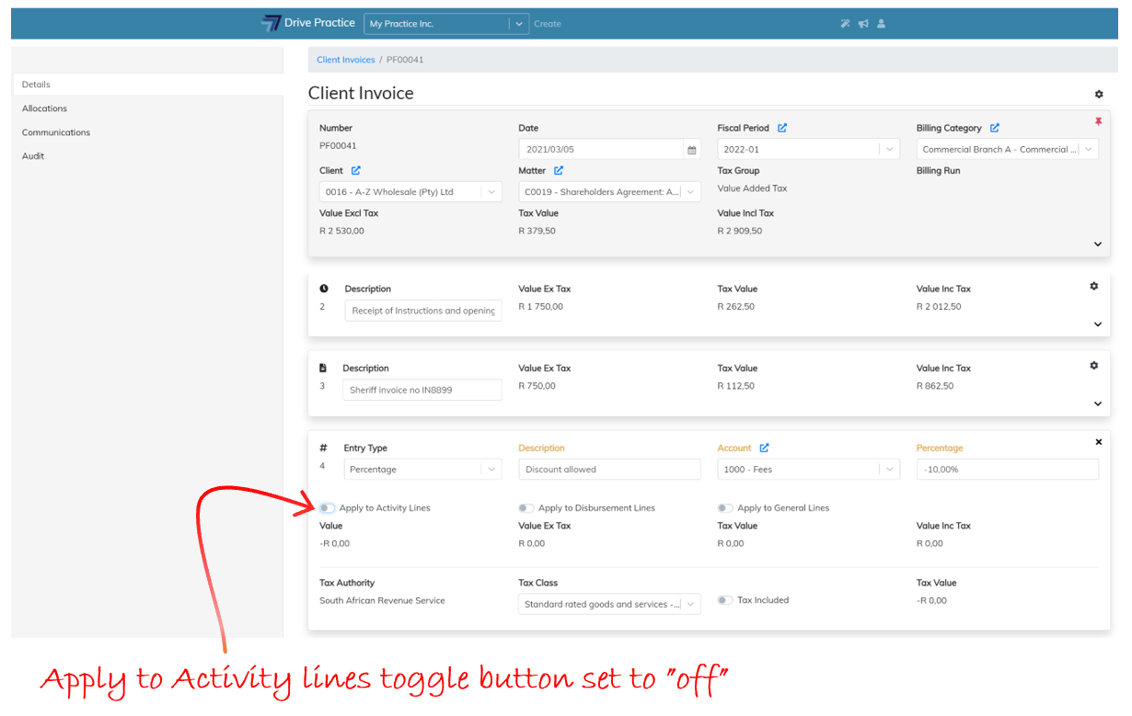This screenshot has width=1132, height=716.
Task: Click the megaphone announcements icon in top bar
Action: (x=863, y=24)
